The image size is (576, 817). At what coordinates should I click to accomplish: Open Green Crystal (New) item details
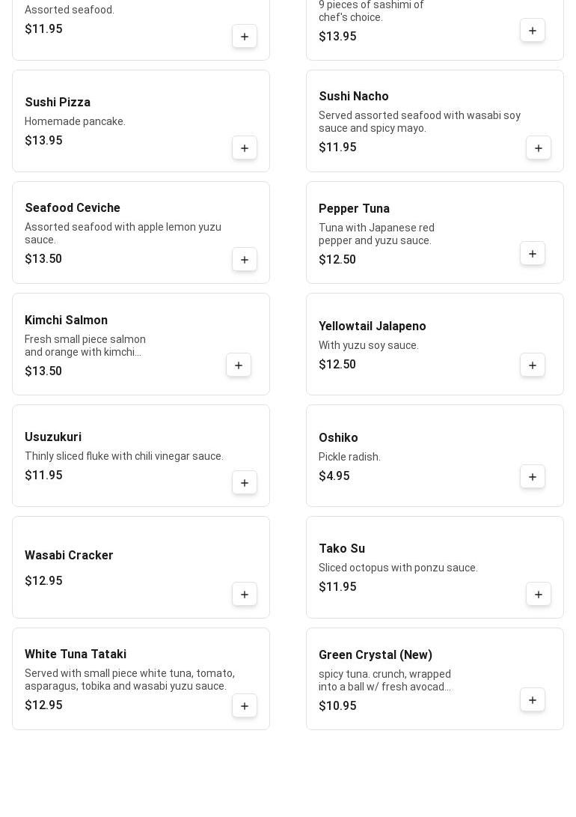pyautogui.click(x=375, y=655)
